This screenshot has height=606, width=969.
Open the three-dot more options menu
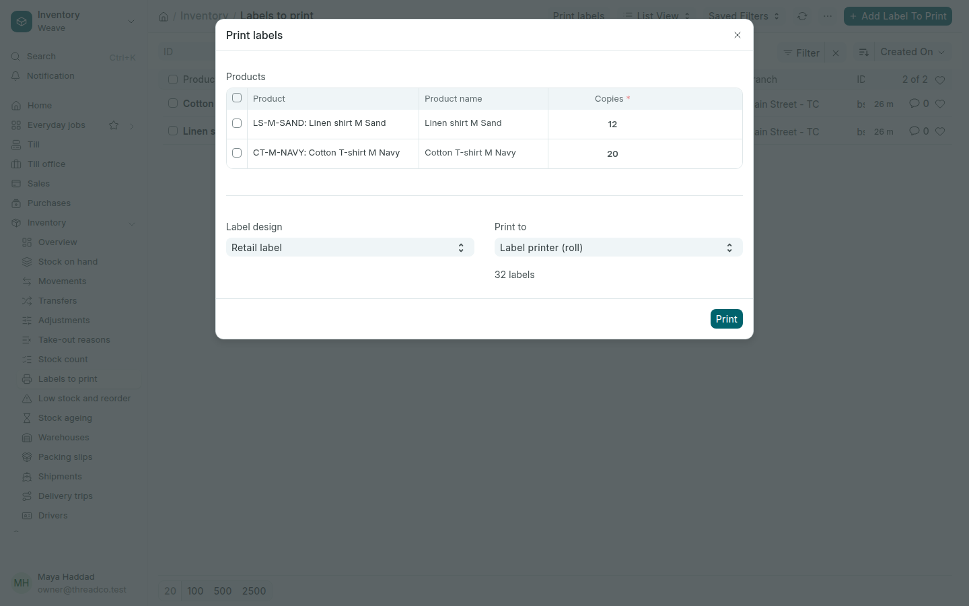pos(828,16)
